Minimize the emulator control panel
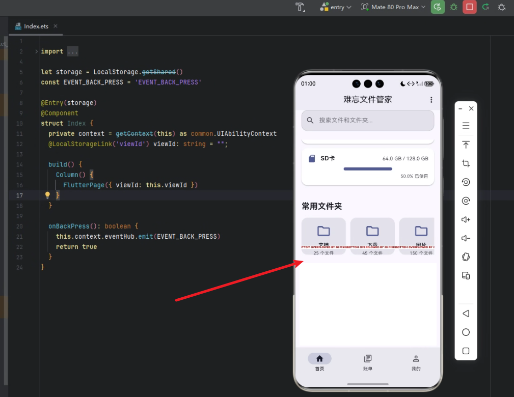The image size is (514, 397). pyautogui.click(x=461, y=108)
